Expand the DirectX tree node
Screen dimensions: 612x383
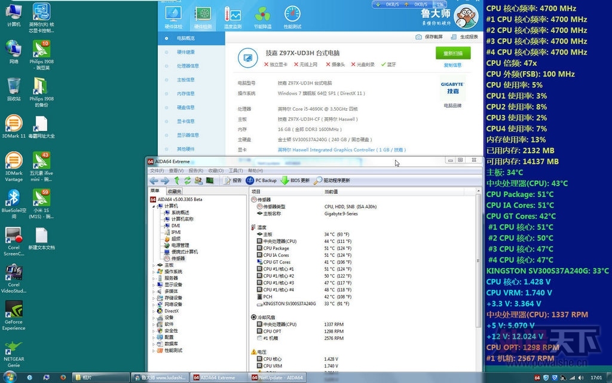pyautogui.click(x=154, y=311)
